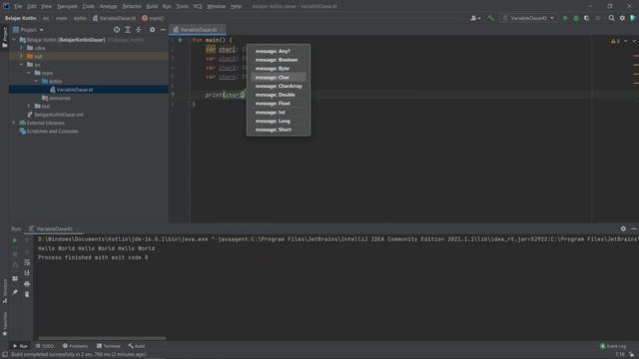The height and width of the screenshot is (359, 639).
Task: Open IDE settings gear in top toolbar
Action: pyautogui.click(x=622, y=18)
